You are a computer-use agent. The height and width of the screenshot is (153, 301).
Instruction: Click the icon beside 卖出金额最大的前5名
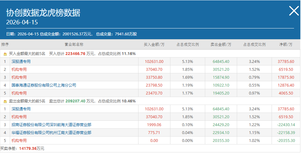5,101
